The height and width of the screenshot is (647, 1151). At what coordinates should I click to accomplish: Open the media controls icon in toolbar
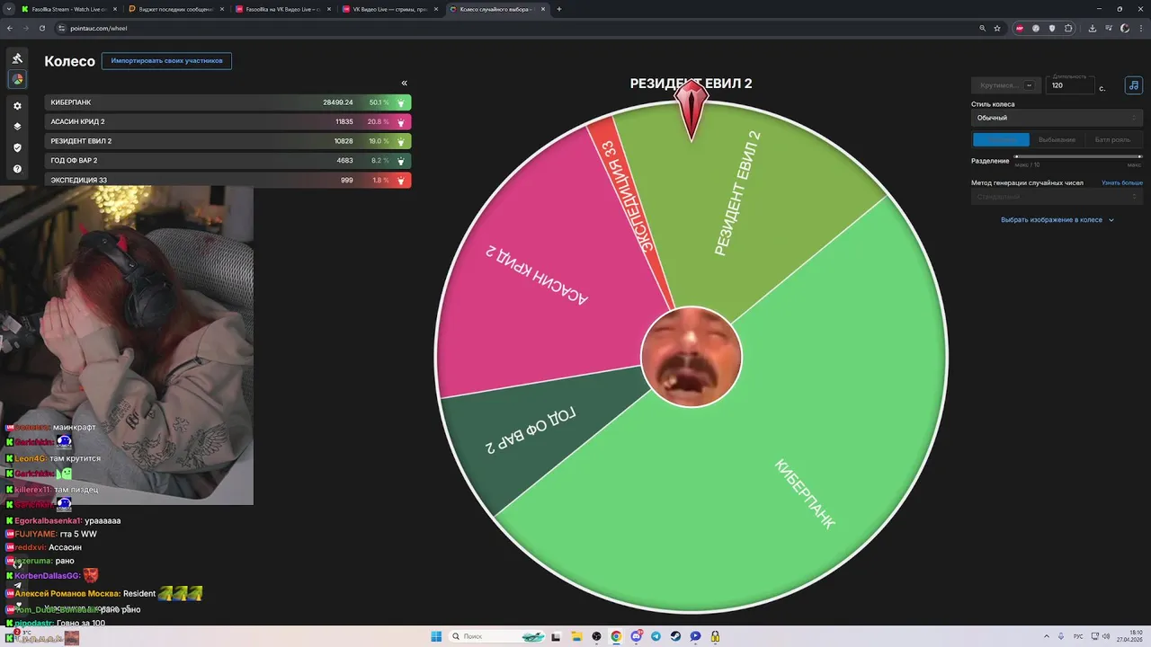click(x=1109, y=28)
